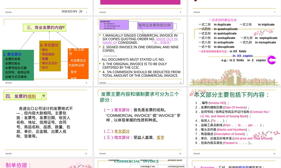Follow the 签字 hyperlink on slide 12
The width and height of the screenshot is (281, 168).
160,137
